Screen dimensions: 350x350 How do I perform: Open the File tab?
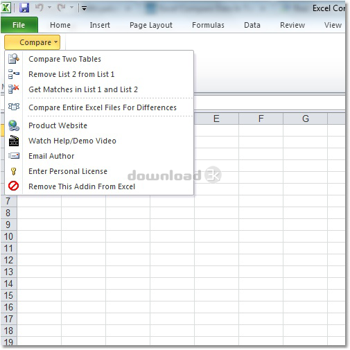(19, 25)
